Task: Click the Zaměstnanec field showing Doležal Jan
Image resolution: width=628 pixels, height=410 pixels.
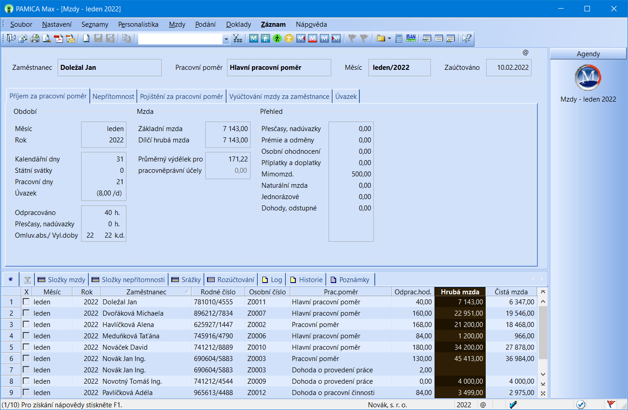Action: pos(110,67)
